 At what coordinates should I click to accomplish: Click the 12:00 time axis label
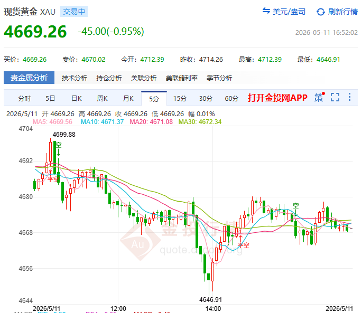[118, 309]
